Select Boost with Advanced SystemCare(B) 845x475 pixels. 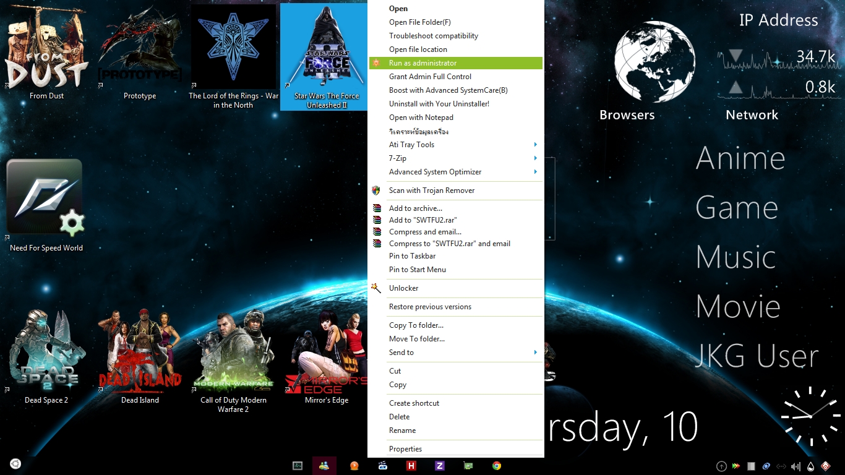[x=456, y=90]
